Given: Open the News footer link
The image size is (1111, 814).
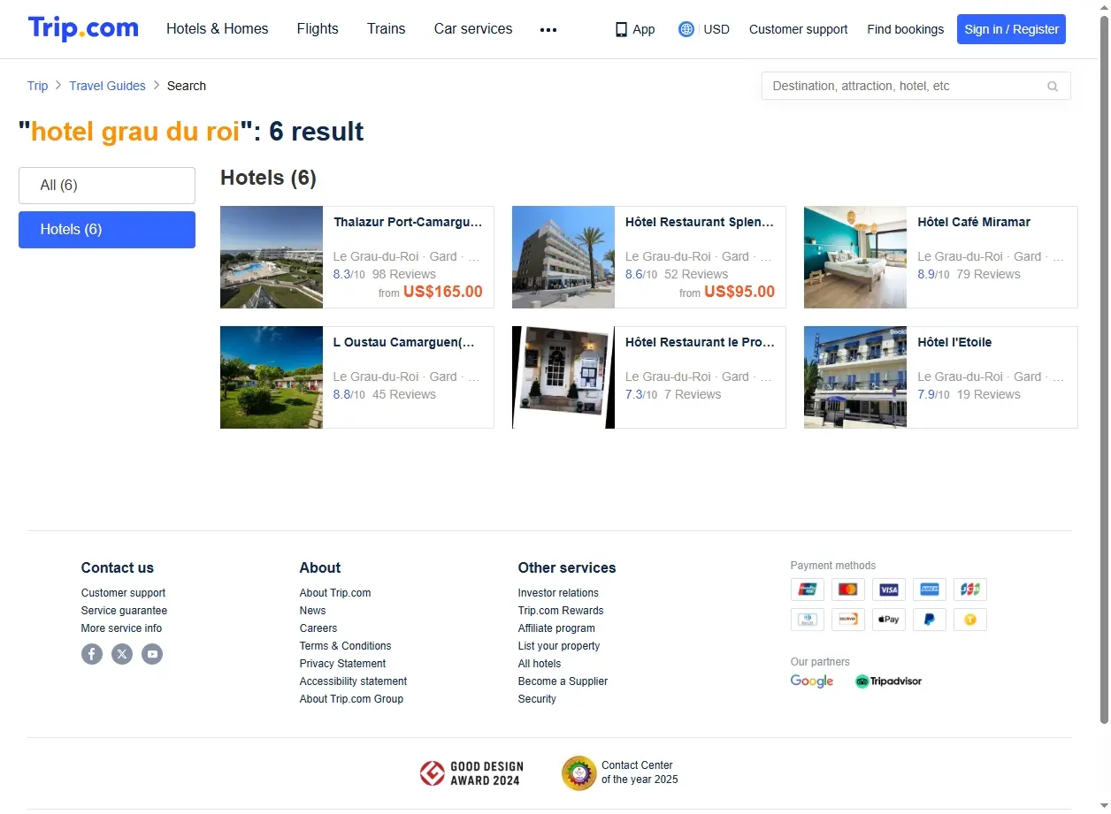Looking at the screenshot, I should point(312,611).
